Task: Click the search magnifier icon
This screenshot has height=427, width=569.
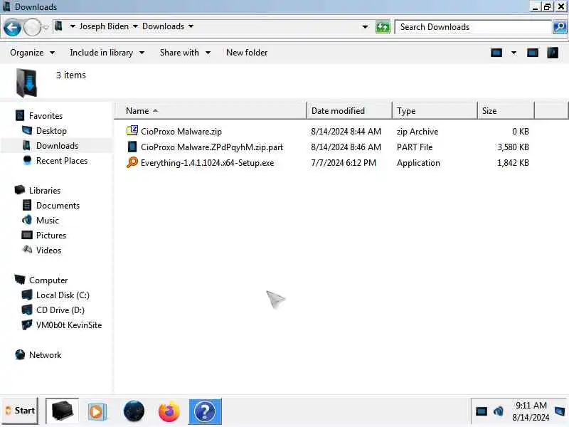Action: 560,27
